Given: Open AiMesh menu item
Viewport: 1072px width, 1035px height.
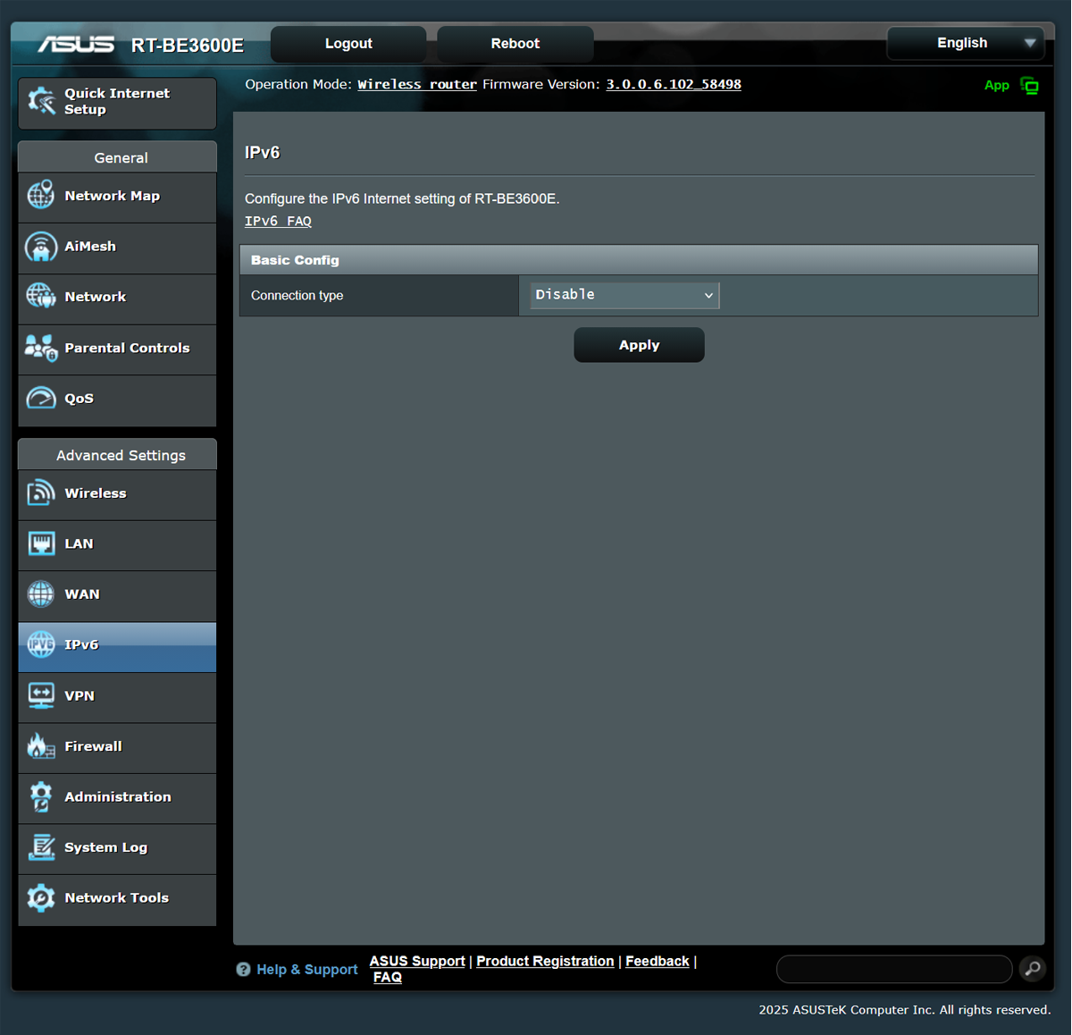Looking at the screenshot, I should 117,247.
